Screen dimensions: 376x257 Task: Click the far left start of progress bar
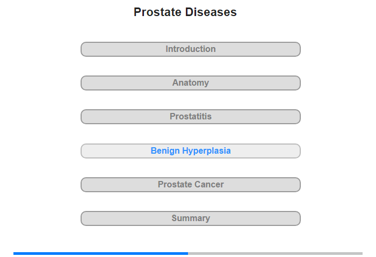pyautogui.click(x=15, y=253)
